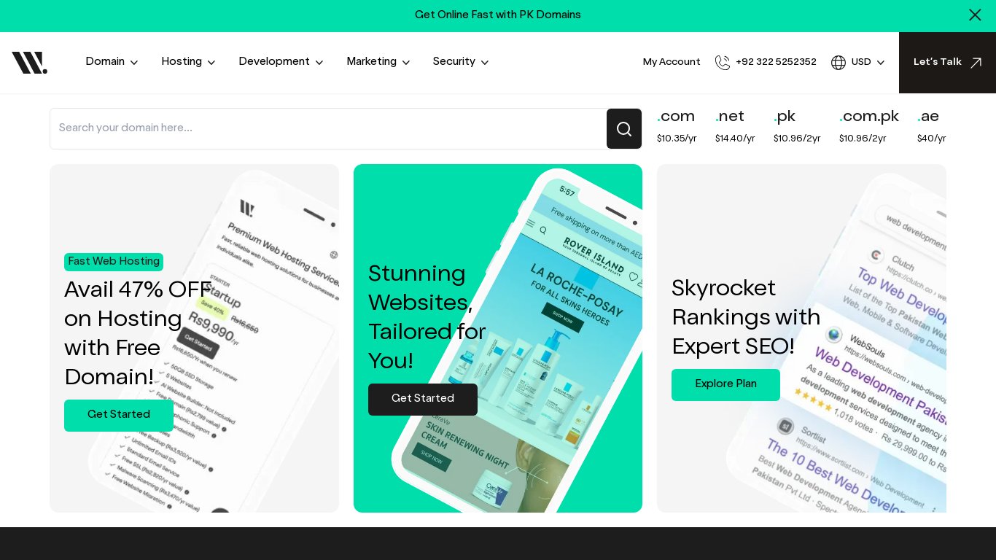Screen dimensions: 996x560
Task: Click the phone call icon
Action: point(723,63)
